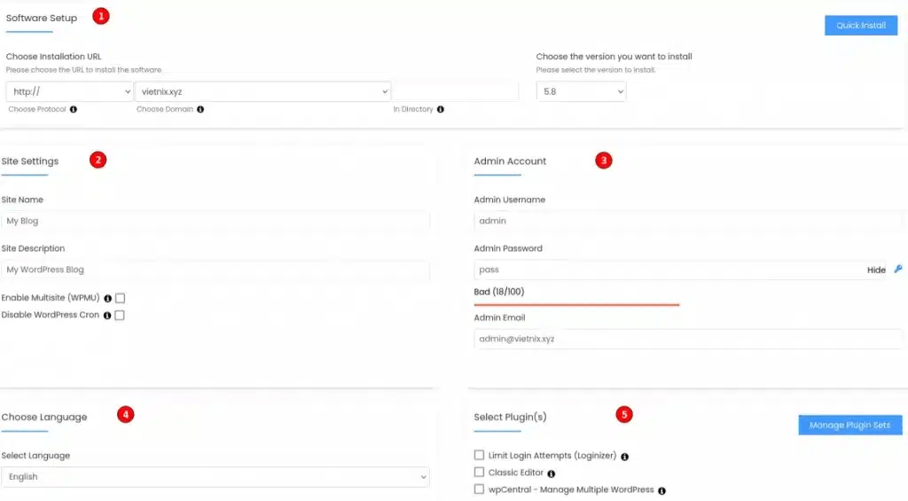The image size is (908, 501).
Task: Click the key icon to generate password
Action: (x=897, y=270)
